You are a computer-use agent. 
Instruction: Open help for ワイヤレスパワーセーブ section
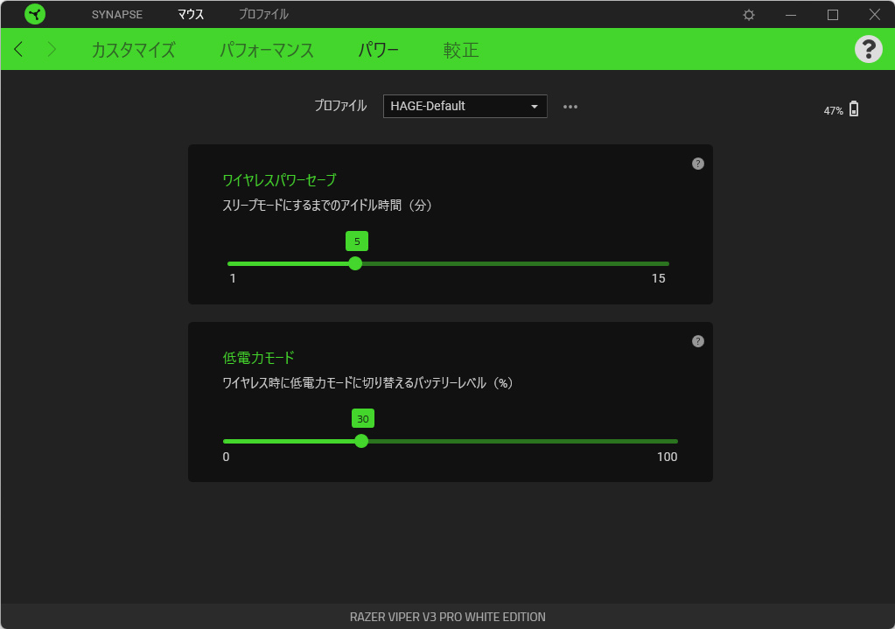697,164
